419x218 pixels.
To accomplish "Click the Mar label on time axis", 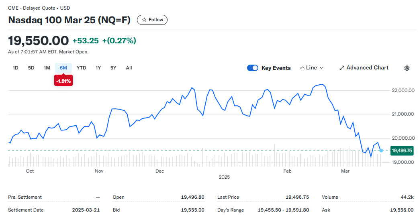I will pos(345,171).
